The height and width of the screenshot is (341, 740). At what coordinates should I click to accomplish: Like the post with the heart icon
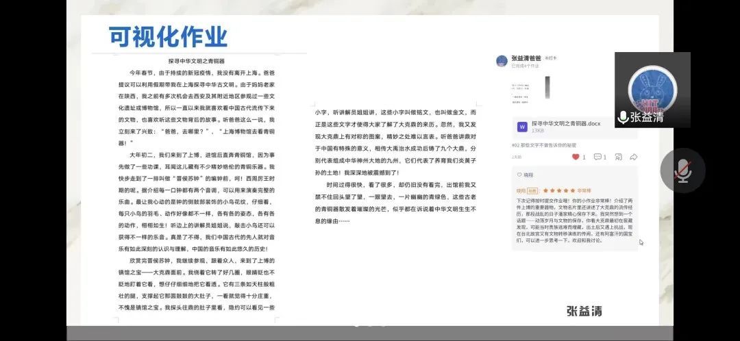(576, 157)
